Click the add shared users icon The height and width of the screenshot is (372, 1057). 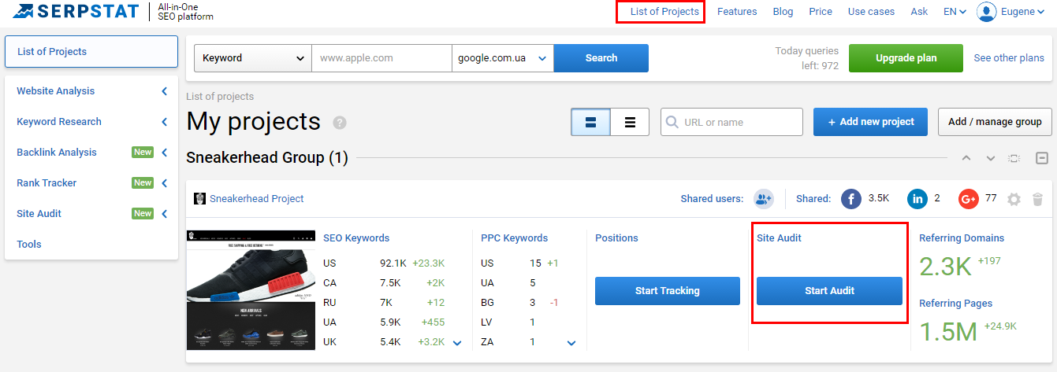click(764, 199)
